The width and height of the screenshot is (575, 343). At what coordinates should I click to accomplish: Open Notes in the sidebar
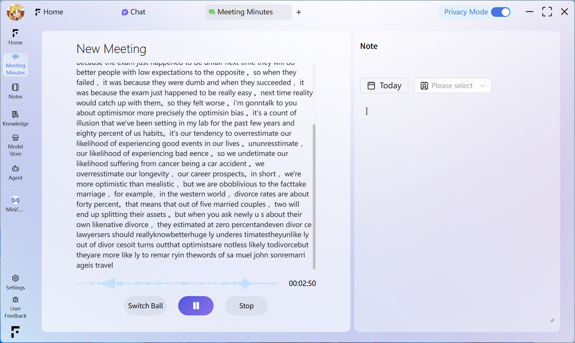[x=15, y=91]
